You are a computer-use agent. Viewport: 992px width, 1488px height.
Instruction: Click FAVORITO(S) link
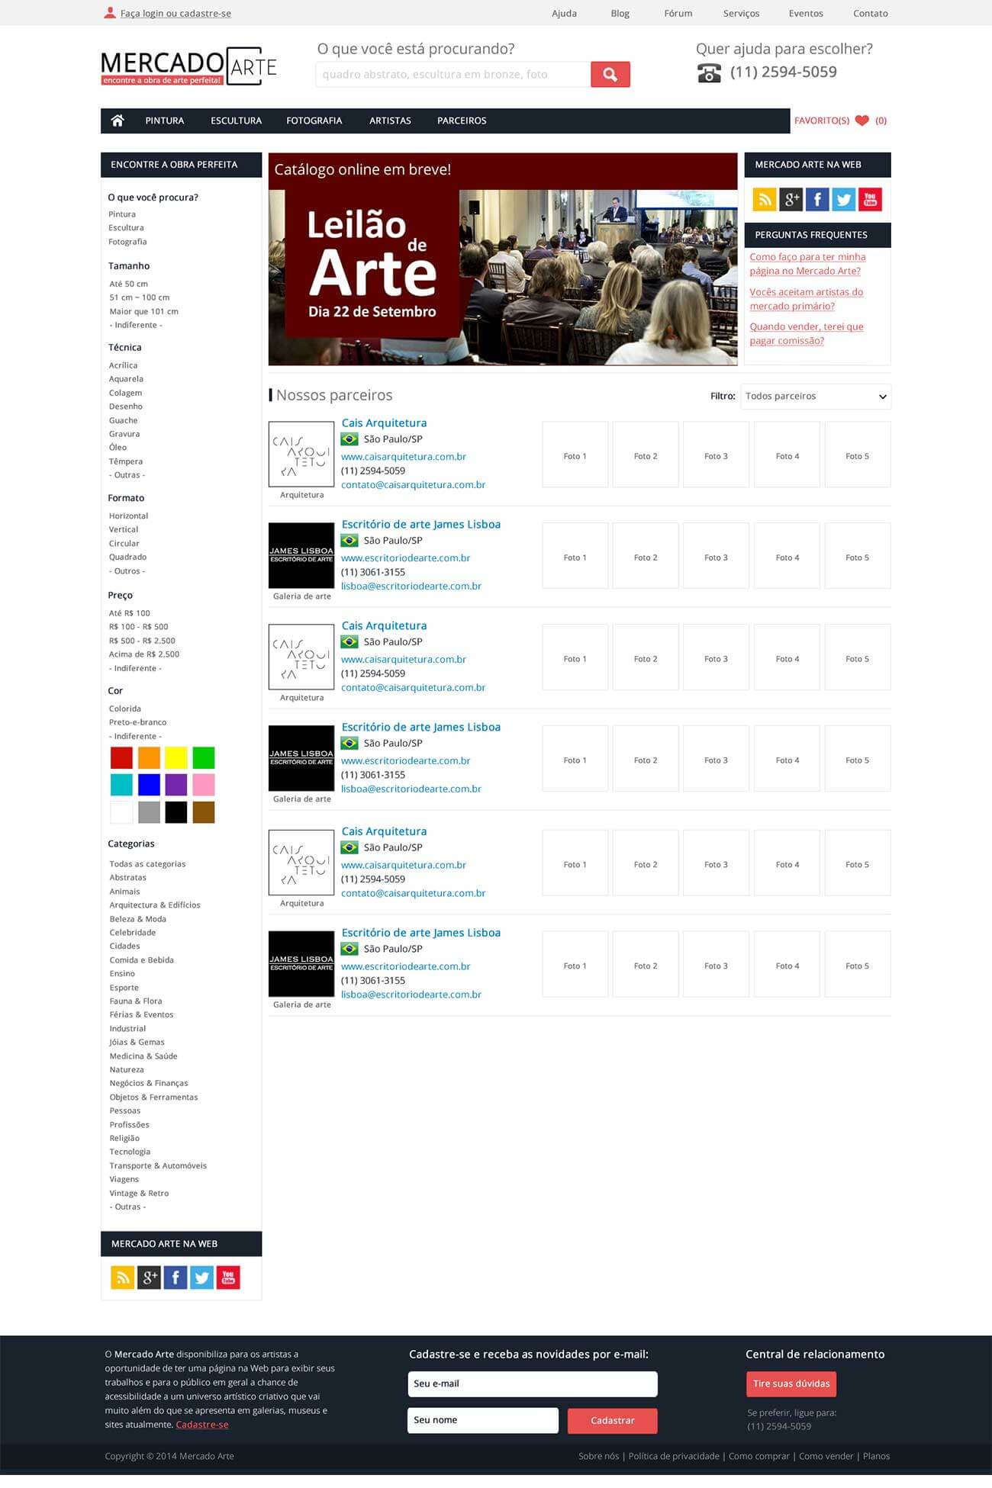click(822, 121)
